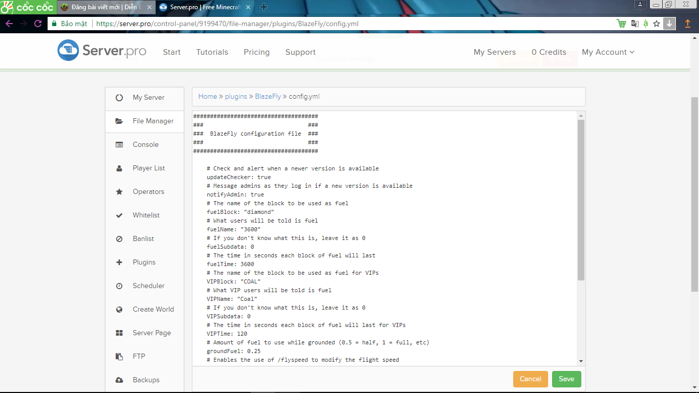Click the FTP files icon

119,357
